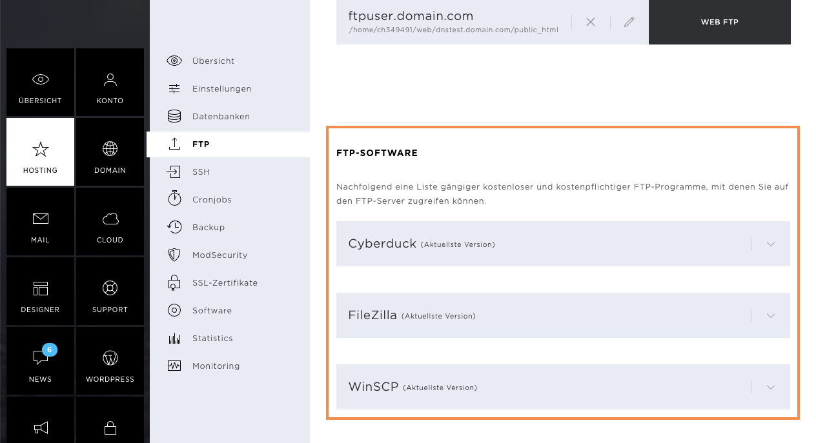
Task: Open Software menu item
Action: point(229,311)
